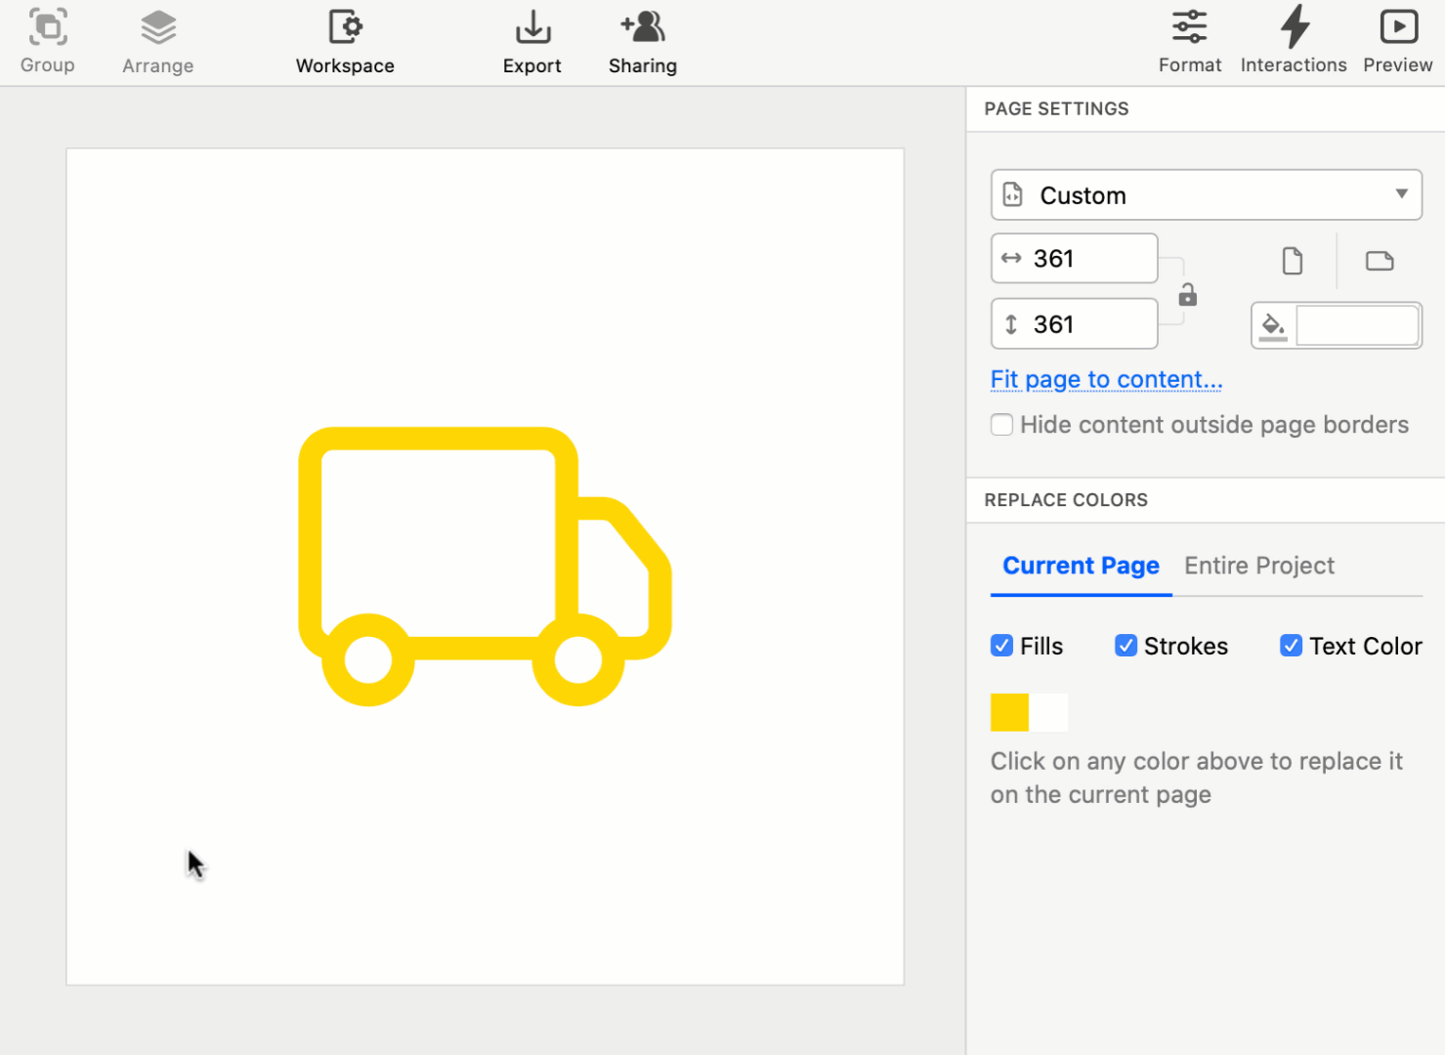Open the Arrange panel

click(157, 39)
